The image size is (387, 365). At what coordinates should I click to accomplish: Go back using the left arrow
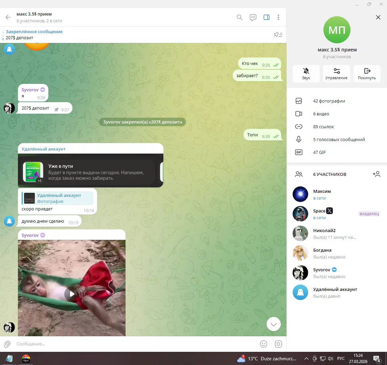(x=8, y=17)
